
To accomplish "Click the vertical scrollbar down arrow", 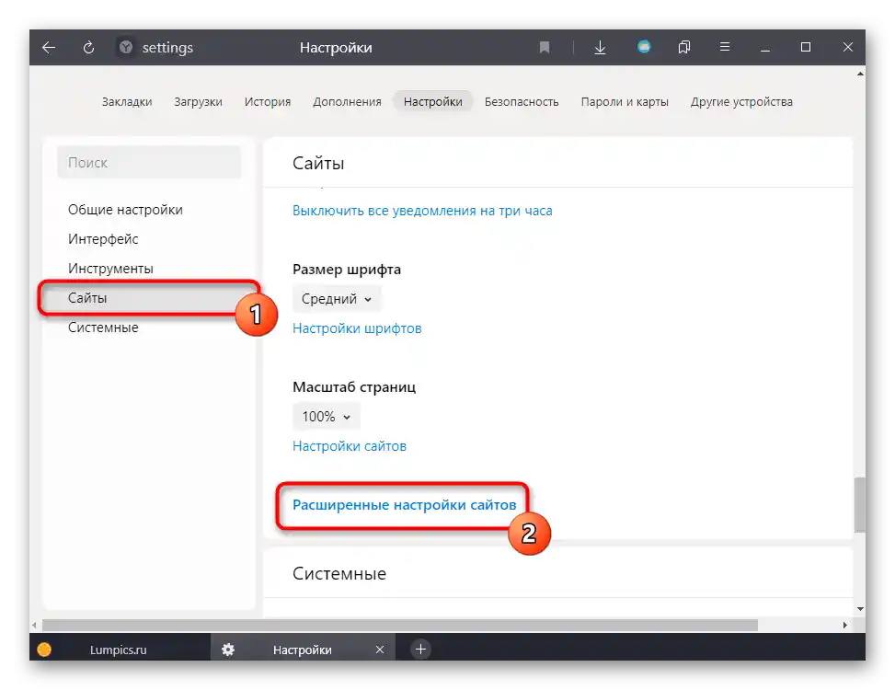I will tap(860, 608).
